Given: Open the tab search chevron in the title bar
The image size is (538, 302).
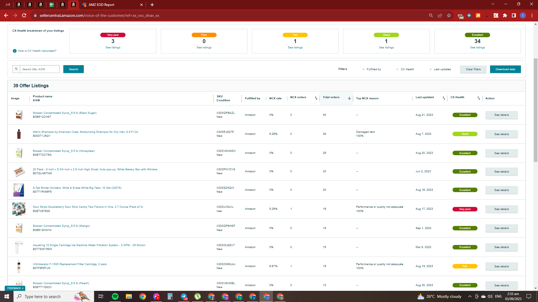Looking at the screenshot, I should click(493, 4).
